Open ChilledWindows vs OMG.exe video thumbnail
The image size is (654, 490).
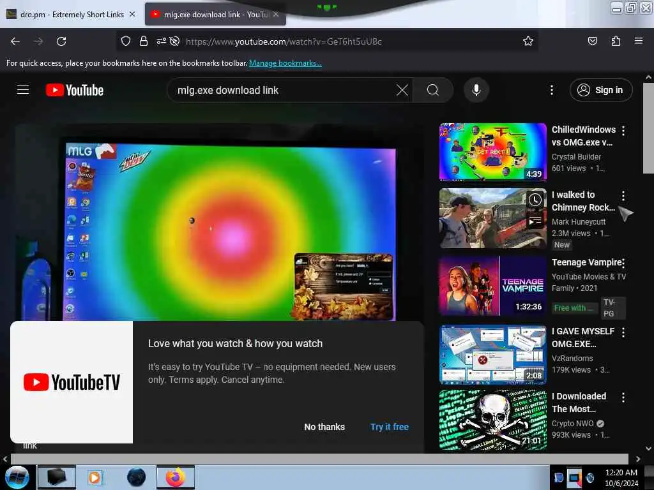pyautogui.click(x=492, y=152)
